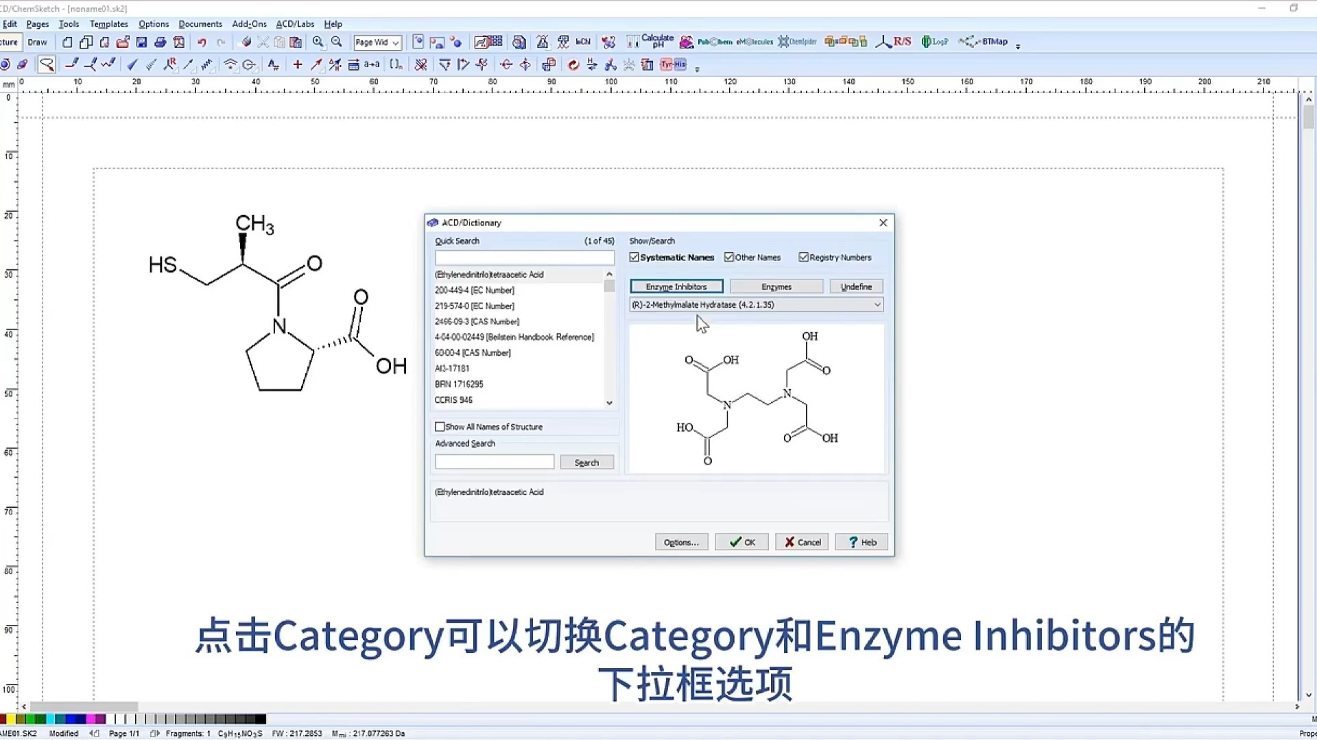Select the Draw Chain zigzag tool

[x=108, y=65]
